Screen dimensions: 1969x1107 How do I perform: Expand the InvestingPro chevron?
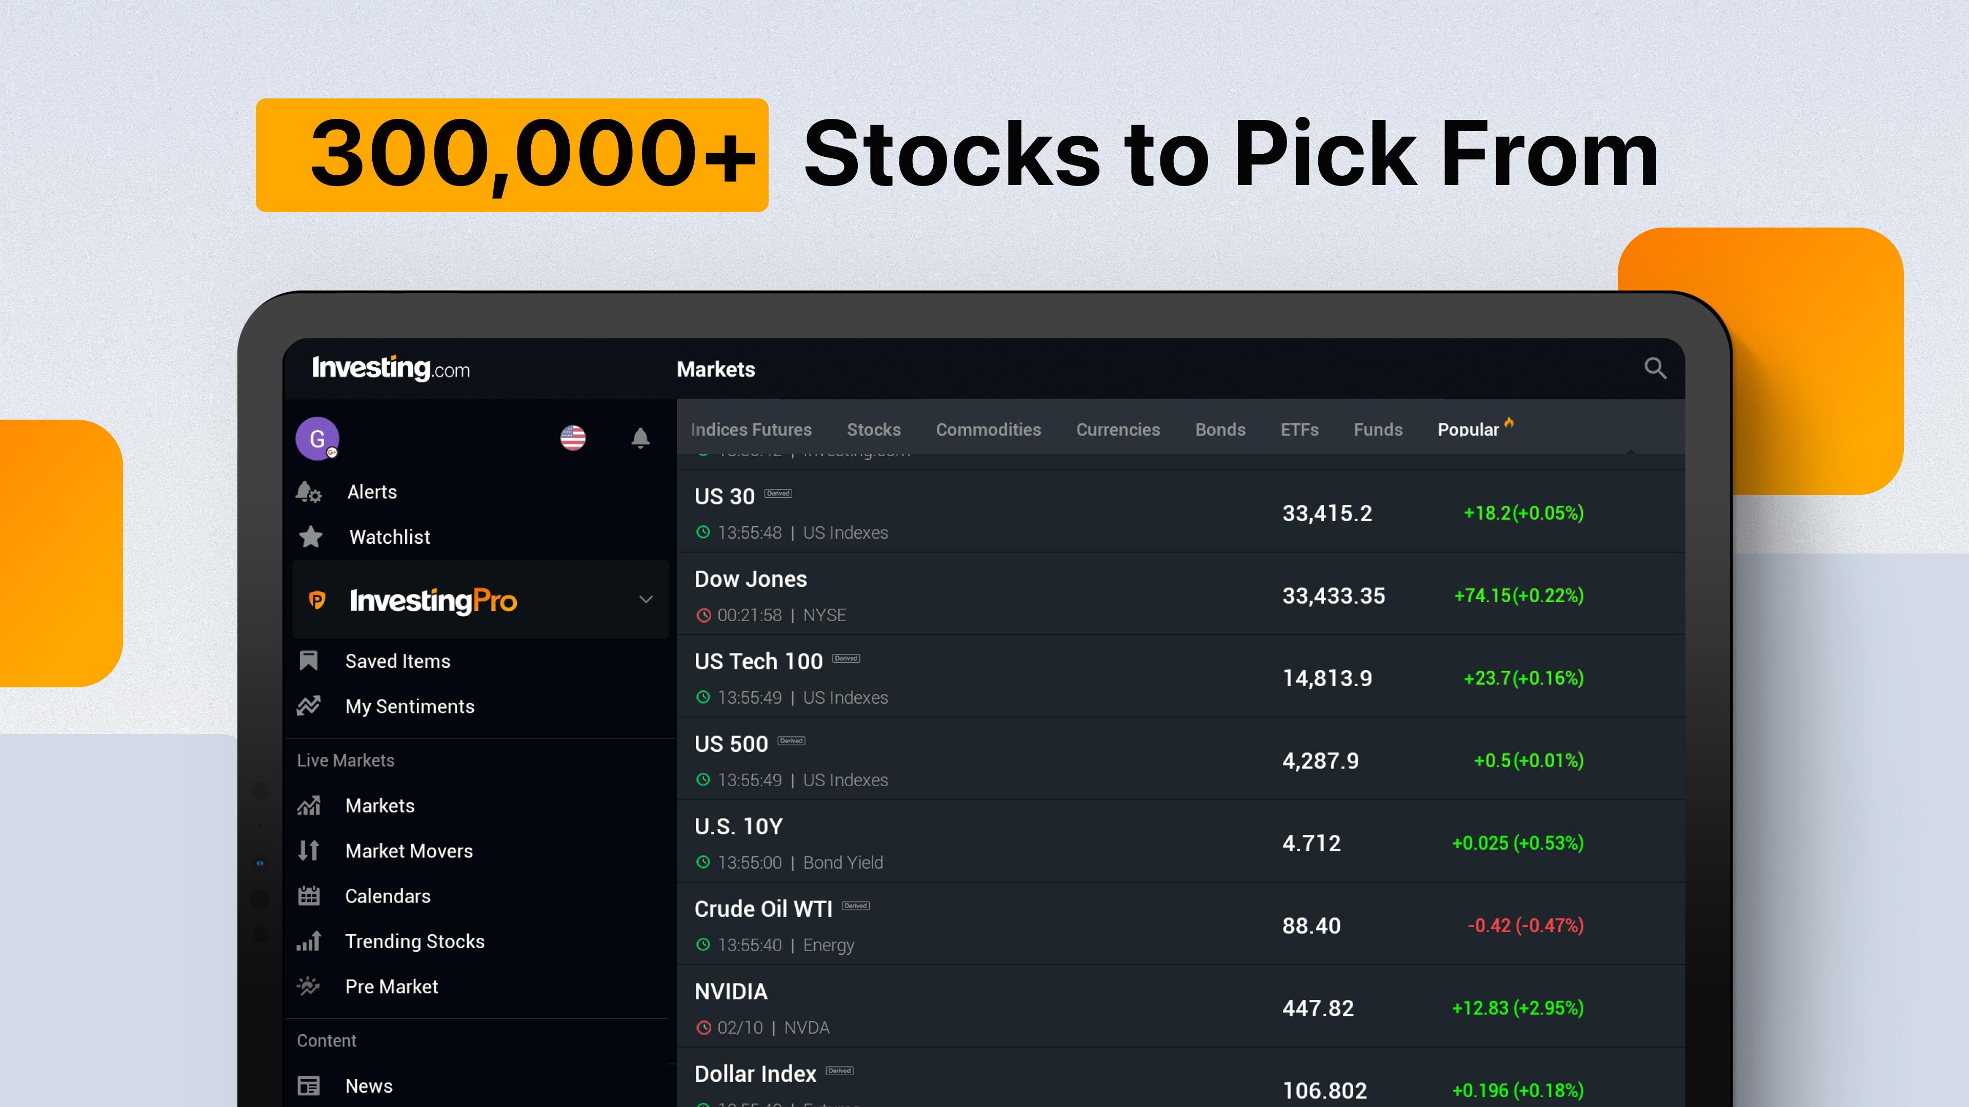[646, 600]
